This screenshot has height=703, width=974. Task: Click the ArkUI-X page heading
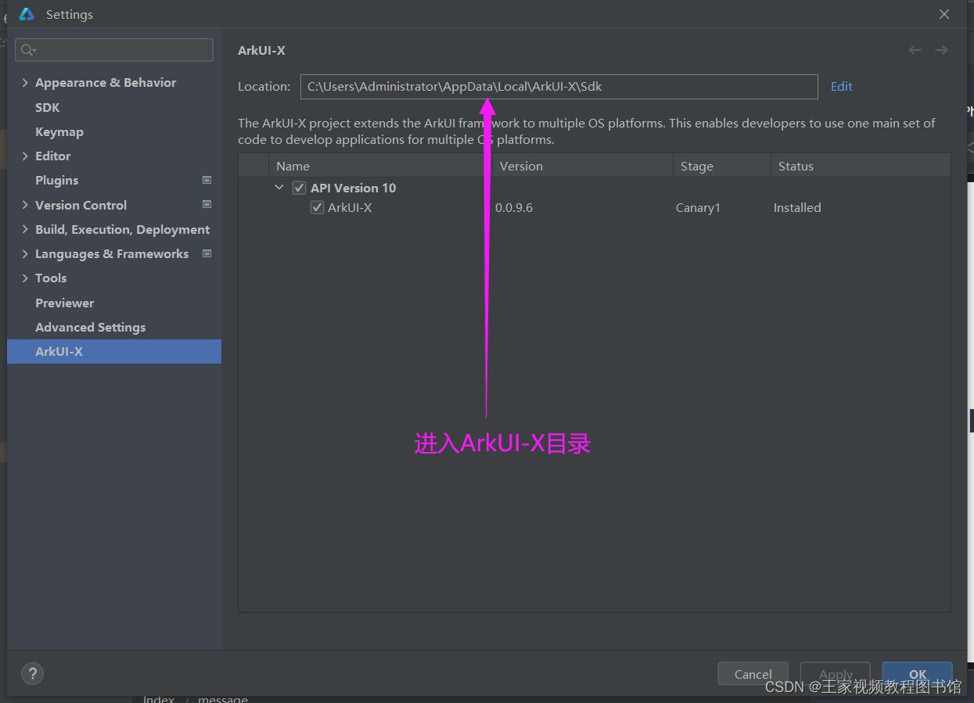tap(261, 51)
